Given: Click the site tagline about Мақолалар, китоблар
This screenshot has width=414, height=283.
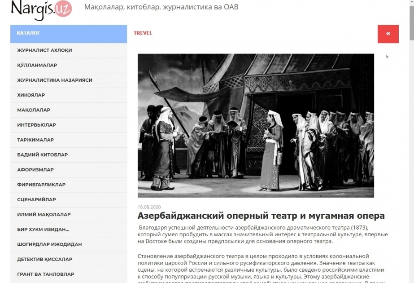Looking at the screenshot, I should click(161, 7).
